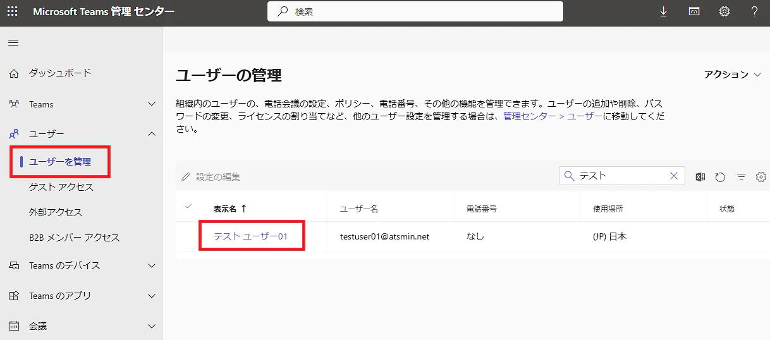770x340 pixels.
Task: Open the filter icon for users
Action: pos(742,177)
